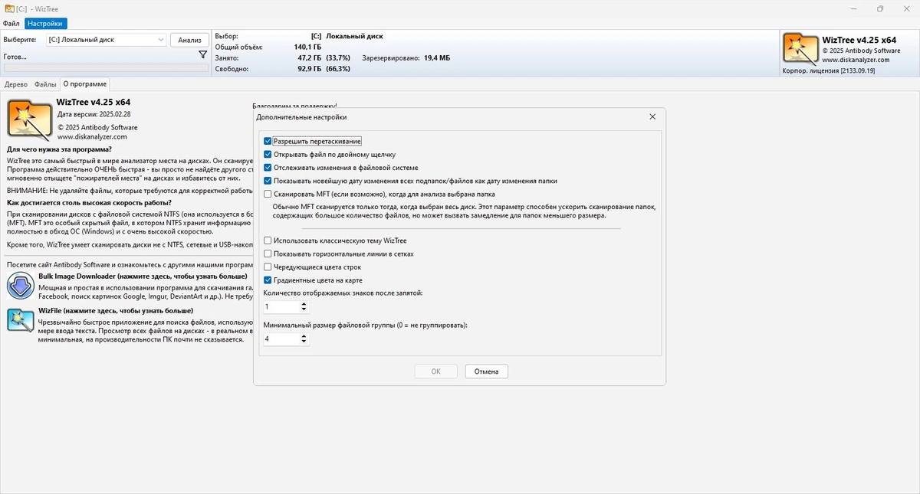Click the 'Готов...' status text

(x=15, y=56)
